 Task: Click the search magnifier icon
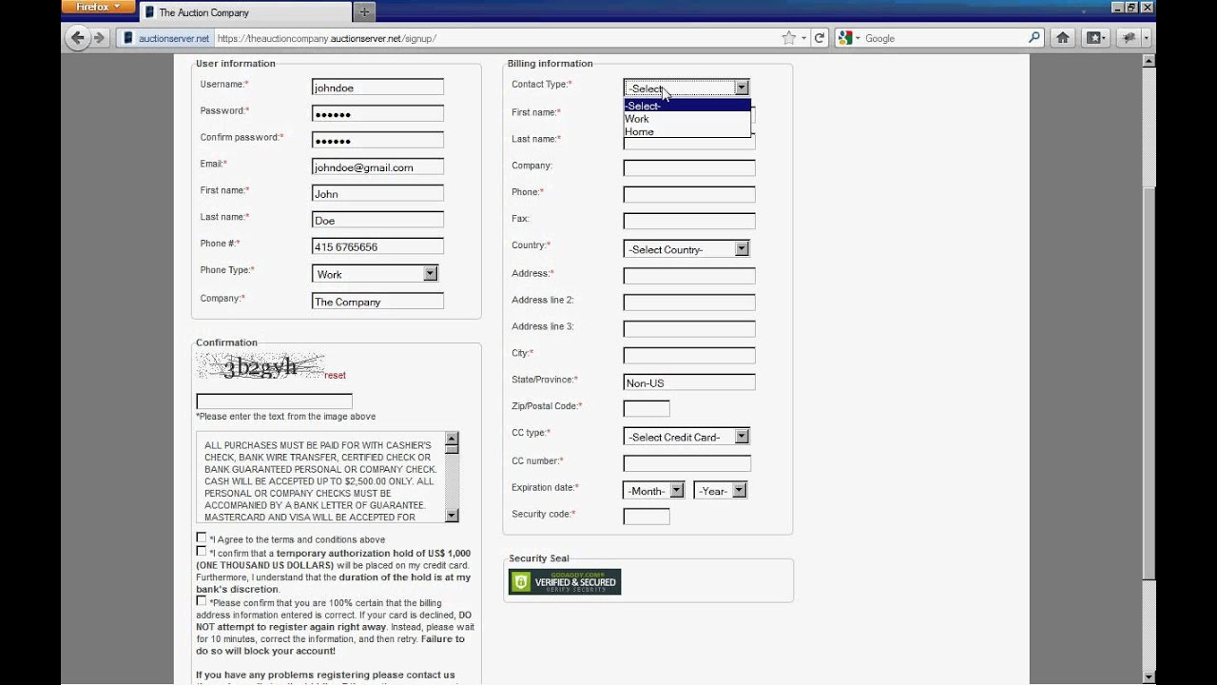[1034, 38]
